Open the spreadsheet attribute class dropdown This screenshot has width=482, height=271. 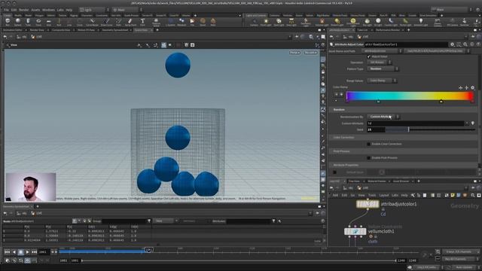click(x=166, y=221)
